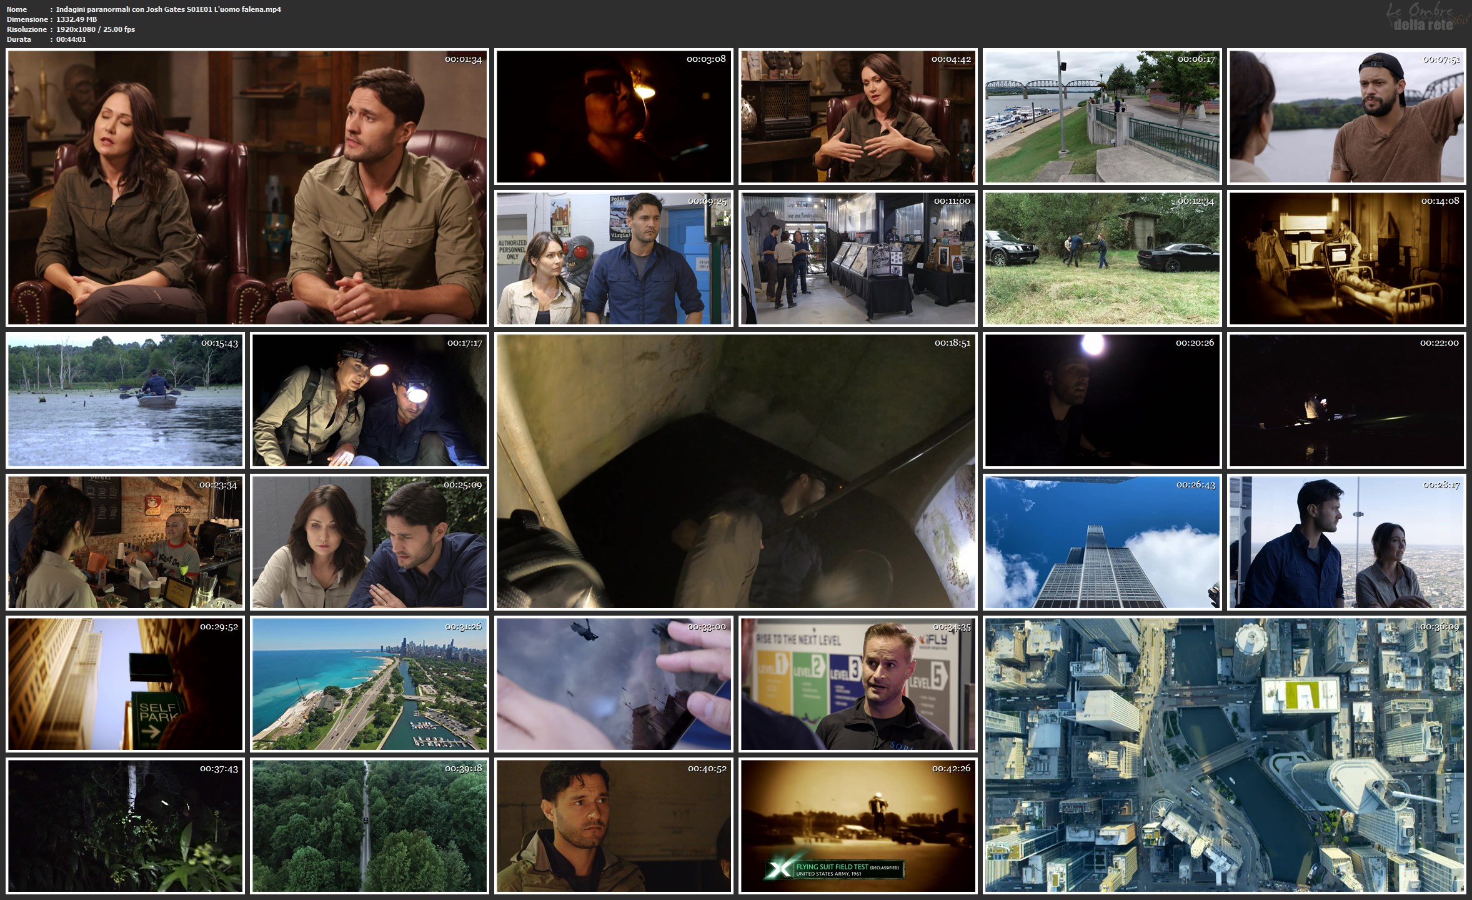Viewport: 1472px width, 900px height.
Task: Click the Risoluzione label
Action: click(x=27, y=29)
